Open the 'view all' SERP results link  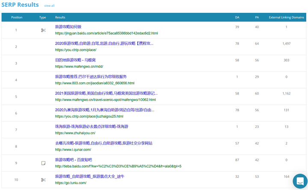tap(49, 6)
